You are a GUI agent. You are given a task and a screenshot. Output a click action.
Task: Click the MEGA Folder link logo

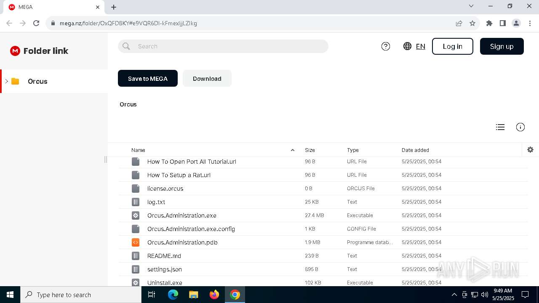point(39,51)
